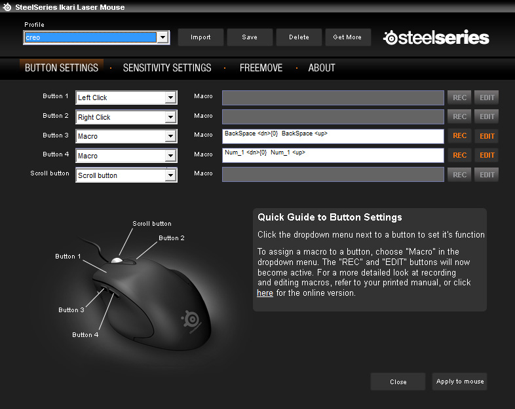The width and height of the screenshot is (515, 409).
Task: Expand the Button 4 Macro dropdown
Action: [170, 156]
